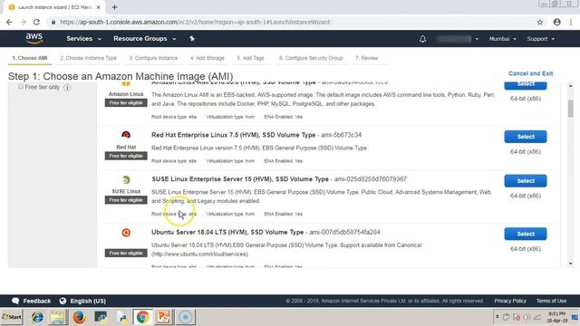This screenshot has height=326, width=580.
Task: Select SUSE Linux Enterprise Server 15 AMI
Action: point(526,181)
